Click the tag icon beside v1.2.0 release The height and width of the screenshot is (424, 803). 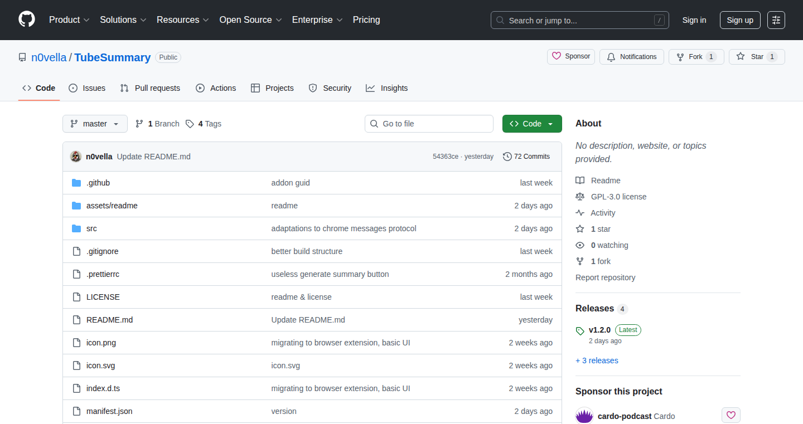click(x=580, y=331)
